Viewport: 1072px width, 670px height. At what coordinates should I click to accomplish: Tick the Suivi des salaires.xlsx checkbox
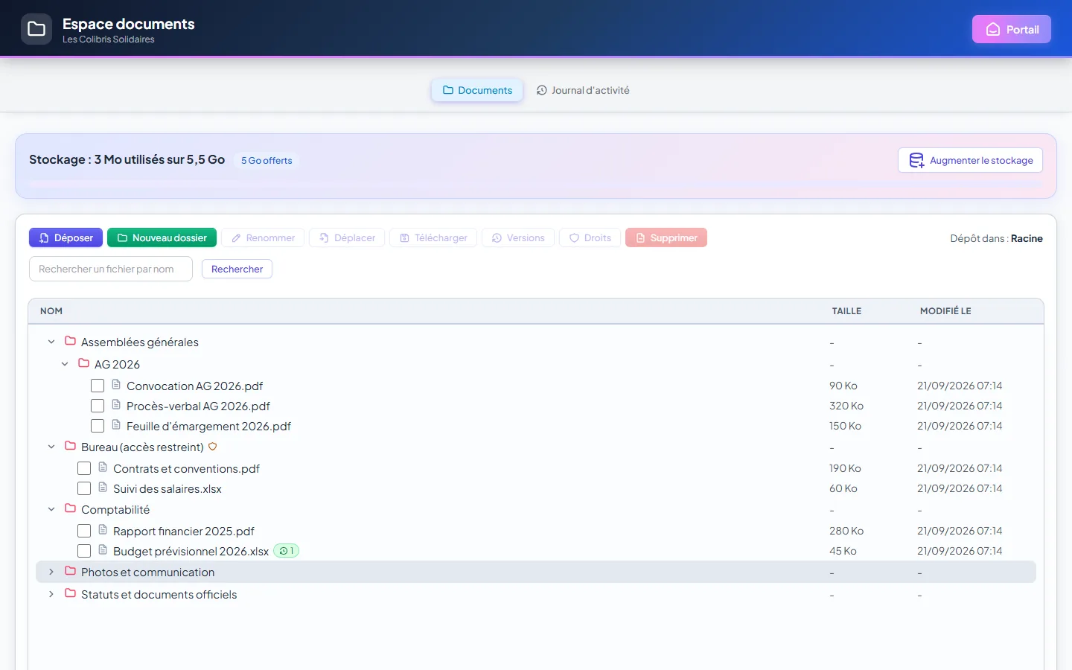tap(84, 488)
